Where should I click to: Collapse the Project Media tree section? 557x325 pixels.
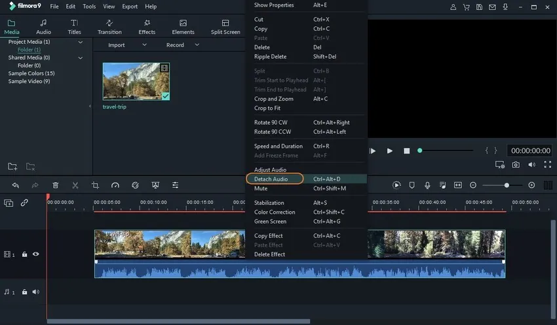[81, 42]
